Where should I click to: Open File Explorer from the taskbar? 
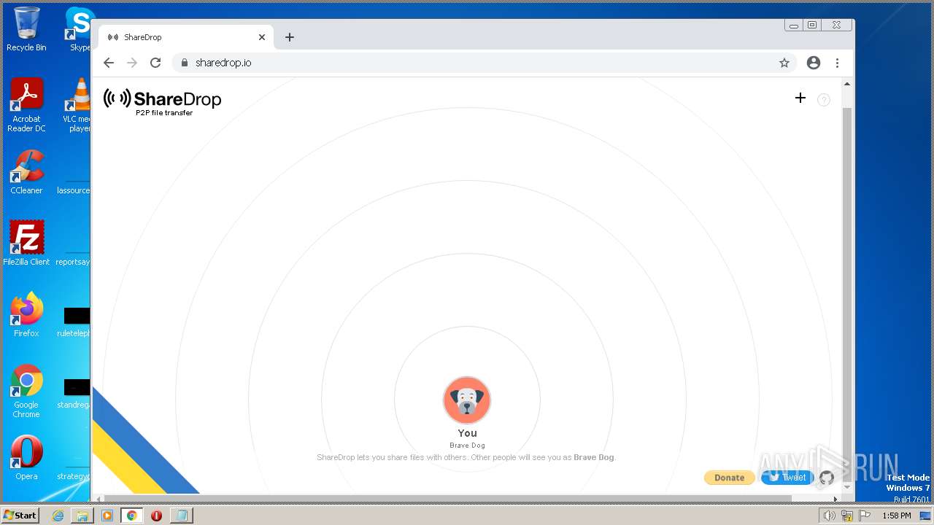(x=82, y=516)
